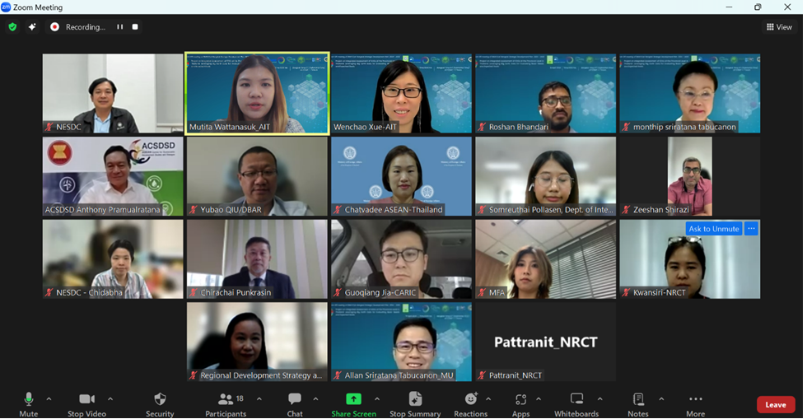Click the red recording indicator dot
Screen dimensions: 807x419
point(54,27)
